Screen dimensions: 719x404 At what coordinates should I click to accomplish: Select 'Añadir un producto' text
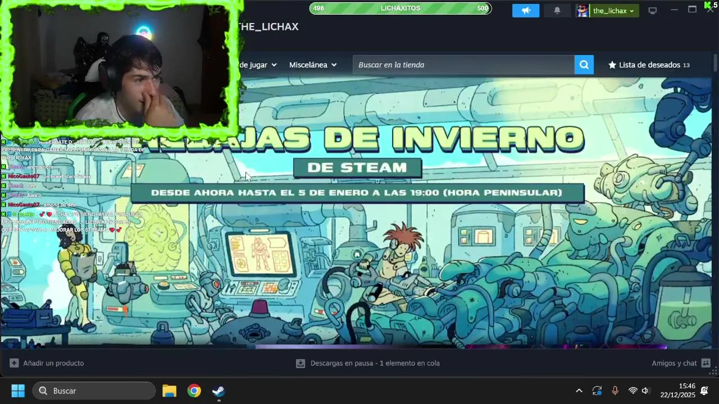[53, 363]
